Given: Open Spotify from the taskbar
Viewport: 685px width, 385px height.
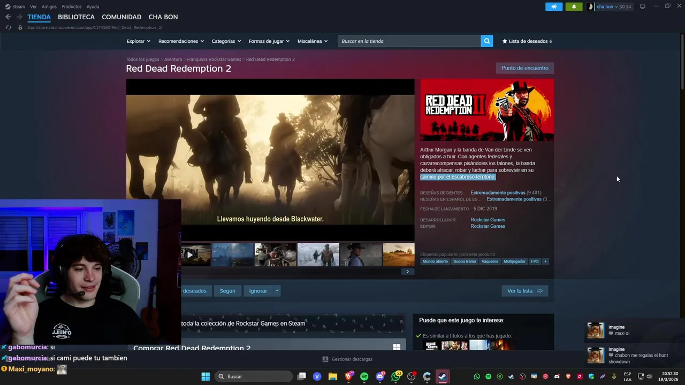Looking at the screenshot, I should pos(364,376).
